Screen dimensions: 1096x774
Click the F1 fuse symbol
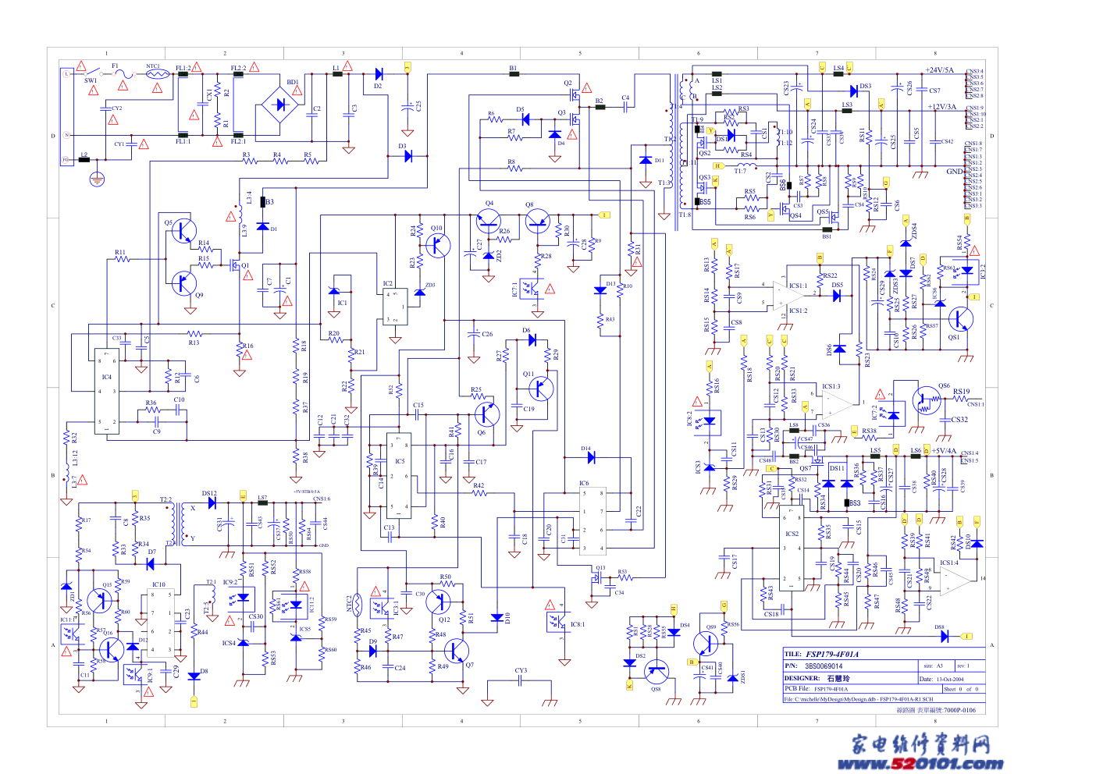pos(123,74)
